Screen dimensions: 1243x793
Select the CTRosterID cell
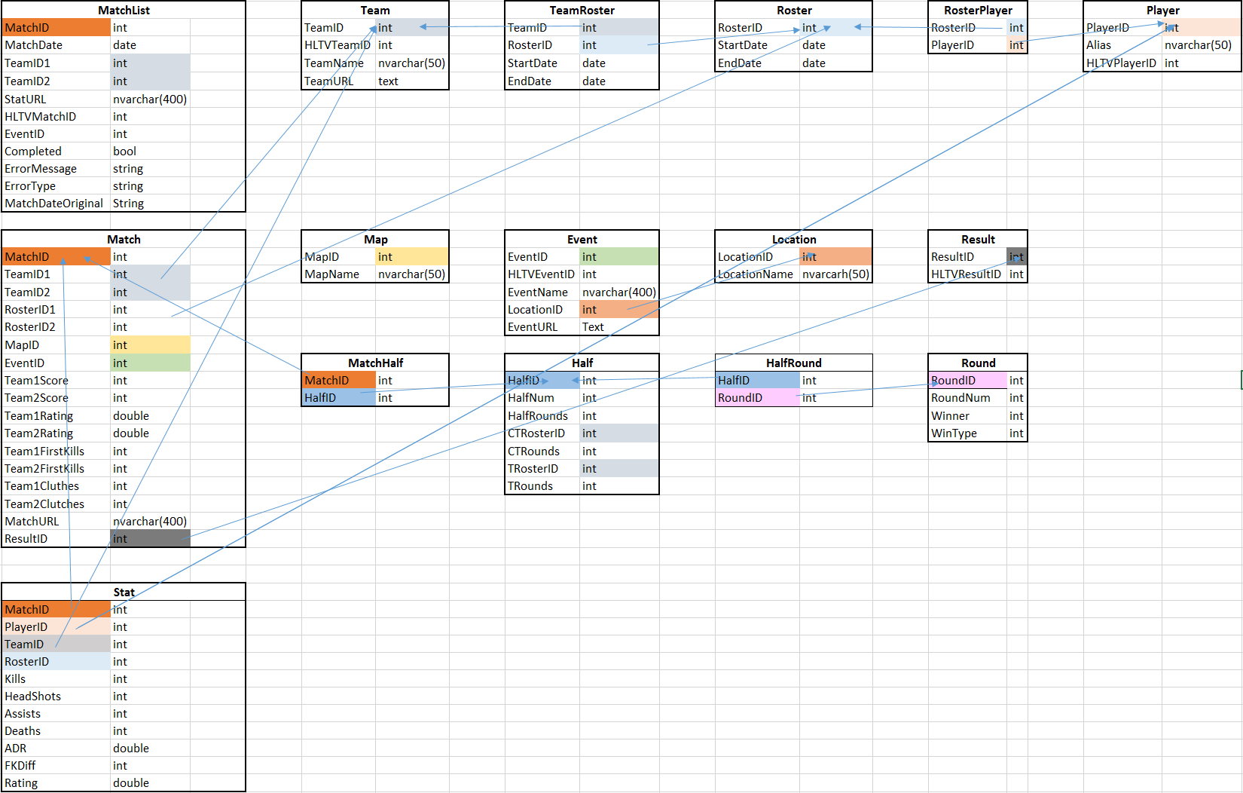(542, 433)
